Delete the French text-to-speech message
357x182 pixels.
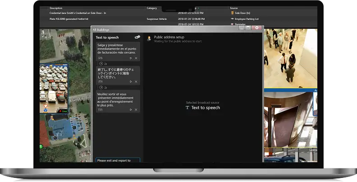tap(136, 109)
